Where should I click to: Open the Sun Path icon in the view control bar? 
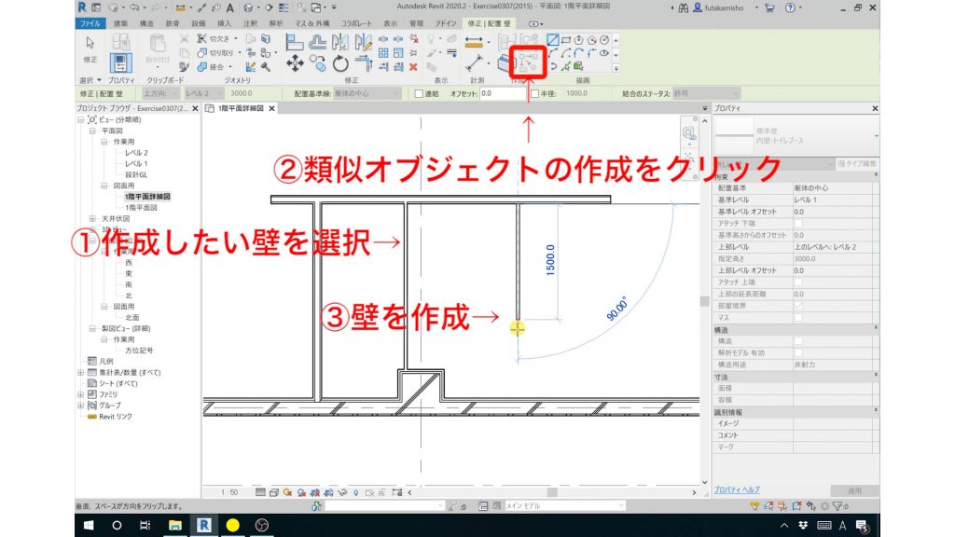click(x=287, y=492)
